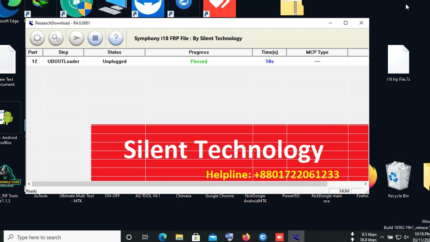The height and width of the screenshot is (242, 430).
Task: Select the i18 frp File.7z desktop file
Action: pyautogui.click(x=398, y=63)
